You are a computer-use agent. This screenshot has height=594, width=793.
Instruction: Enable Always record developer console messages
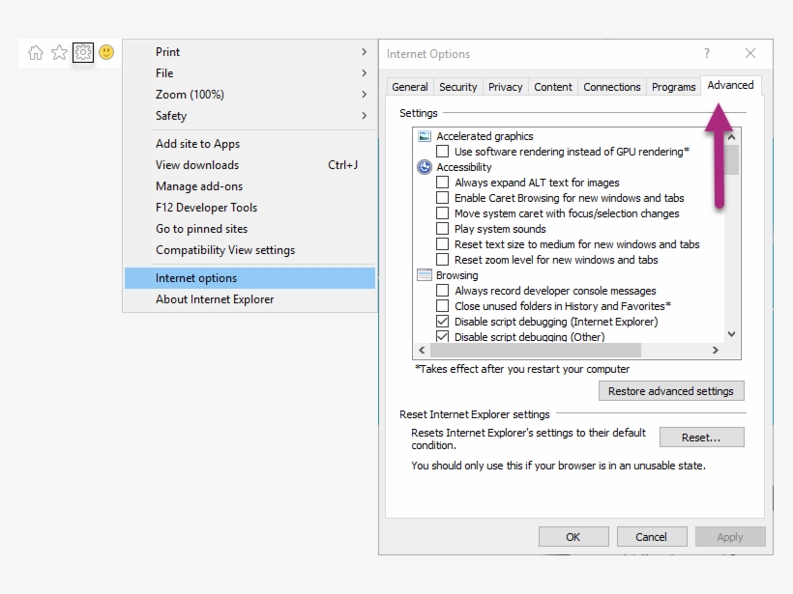[x=443, y=291]
